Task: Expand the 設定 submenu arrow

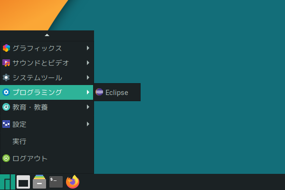Action: pos(88,124)
